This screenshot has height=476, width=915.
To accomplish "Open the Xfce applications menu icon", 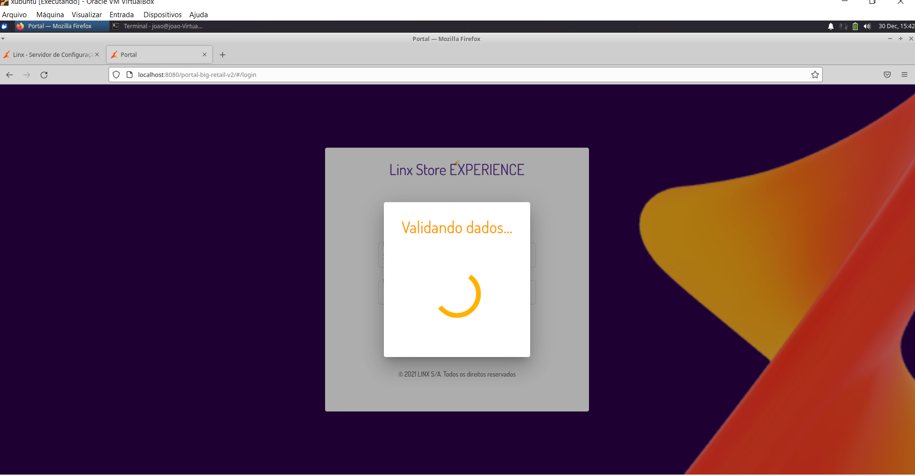I will (4, 26).
